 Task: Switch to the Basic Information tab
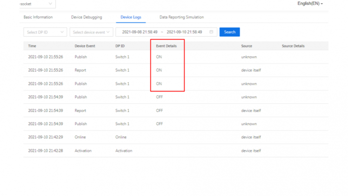coord(38,17)
